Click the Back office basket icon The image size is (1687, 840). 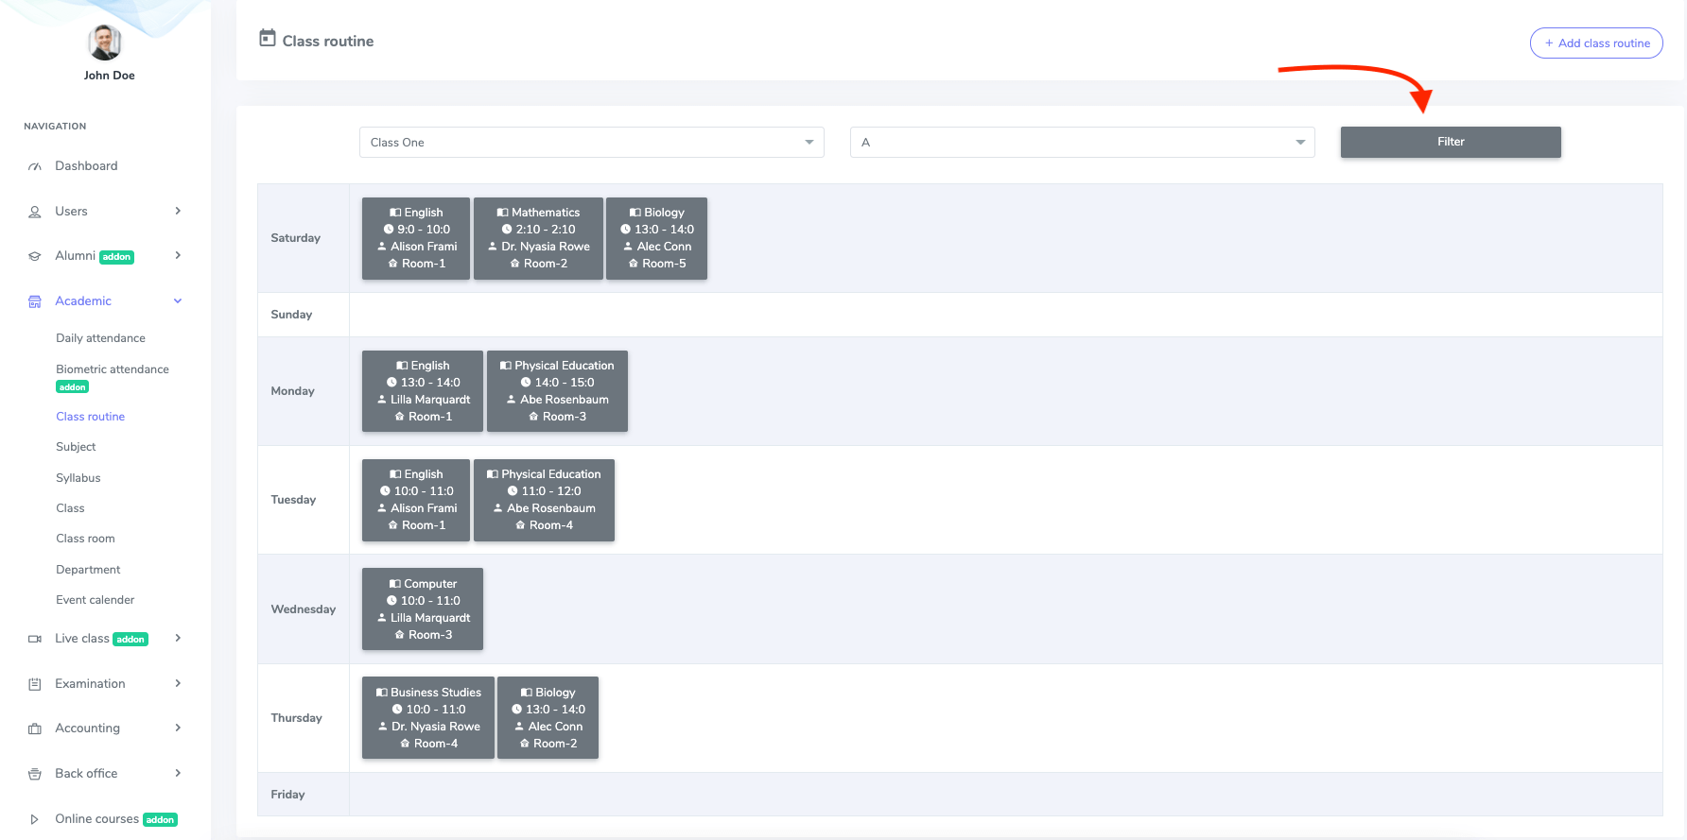click(x=35, y=774)
